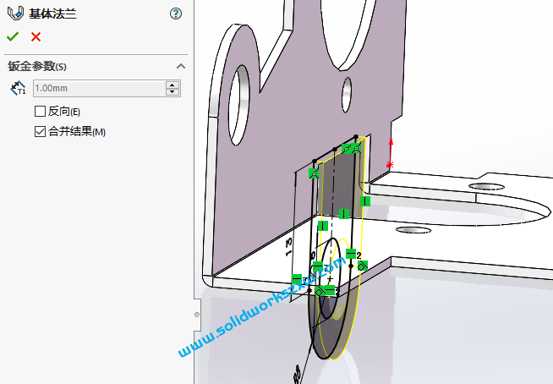Viewport: 553px width, 384px height.
Task: Collapse the 钣金参数 section
Action: [181, 66]
